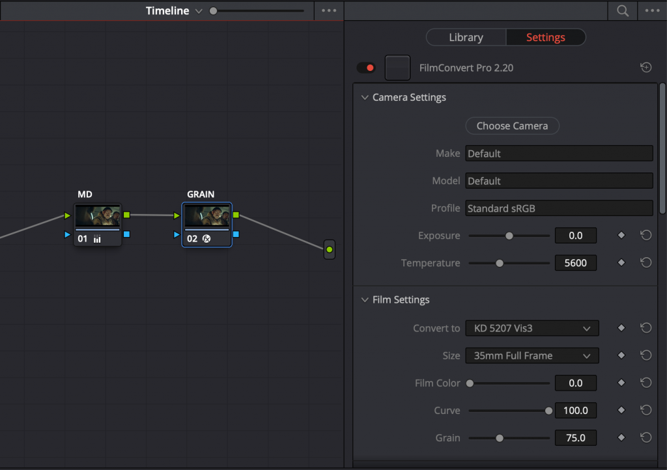Click the Curve value field 100.0

[576, 410]
